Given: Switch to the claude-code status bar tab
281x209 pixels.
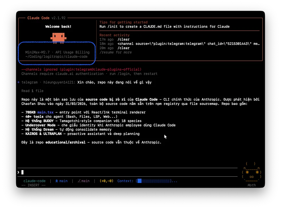Looking at the screenshot, I should pyautogui.click(x=34, y=181).
